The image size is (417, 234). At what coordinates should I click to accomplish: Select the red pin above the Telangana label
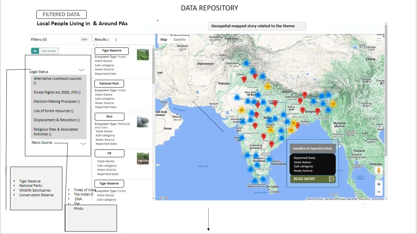click(x=264, y=136)
